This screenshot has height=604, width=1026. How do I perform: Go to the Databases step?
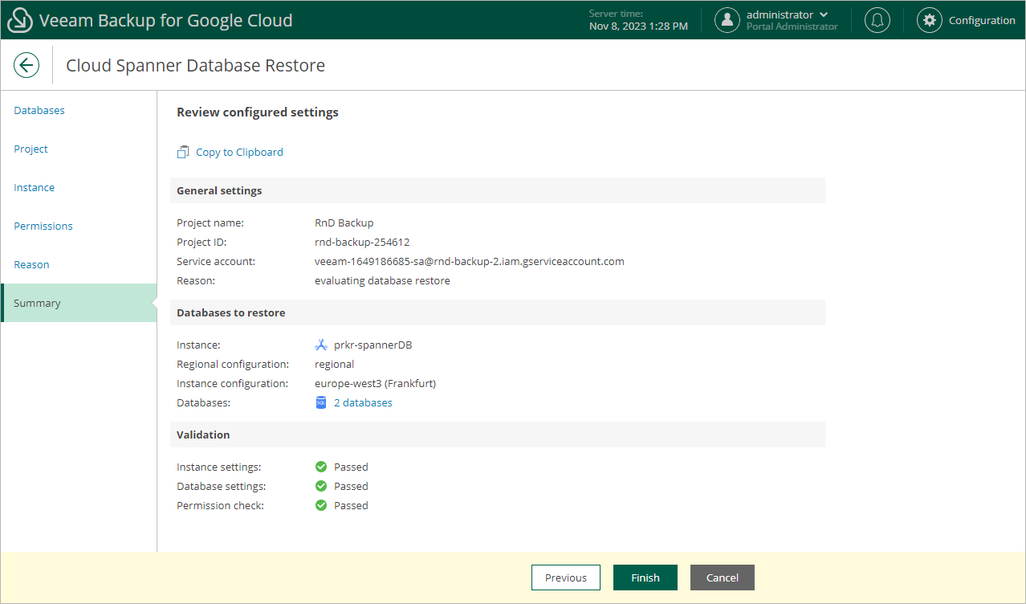(39, 110)
